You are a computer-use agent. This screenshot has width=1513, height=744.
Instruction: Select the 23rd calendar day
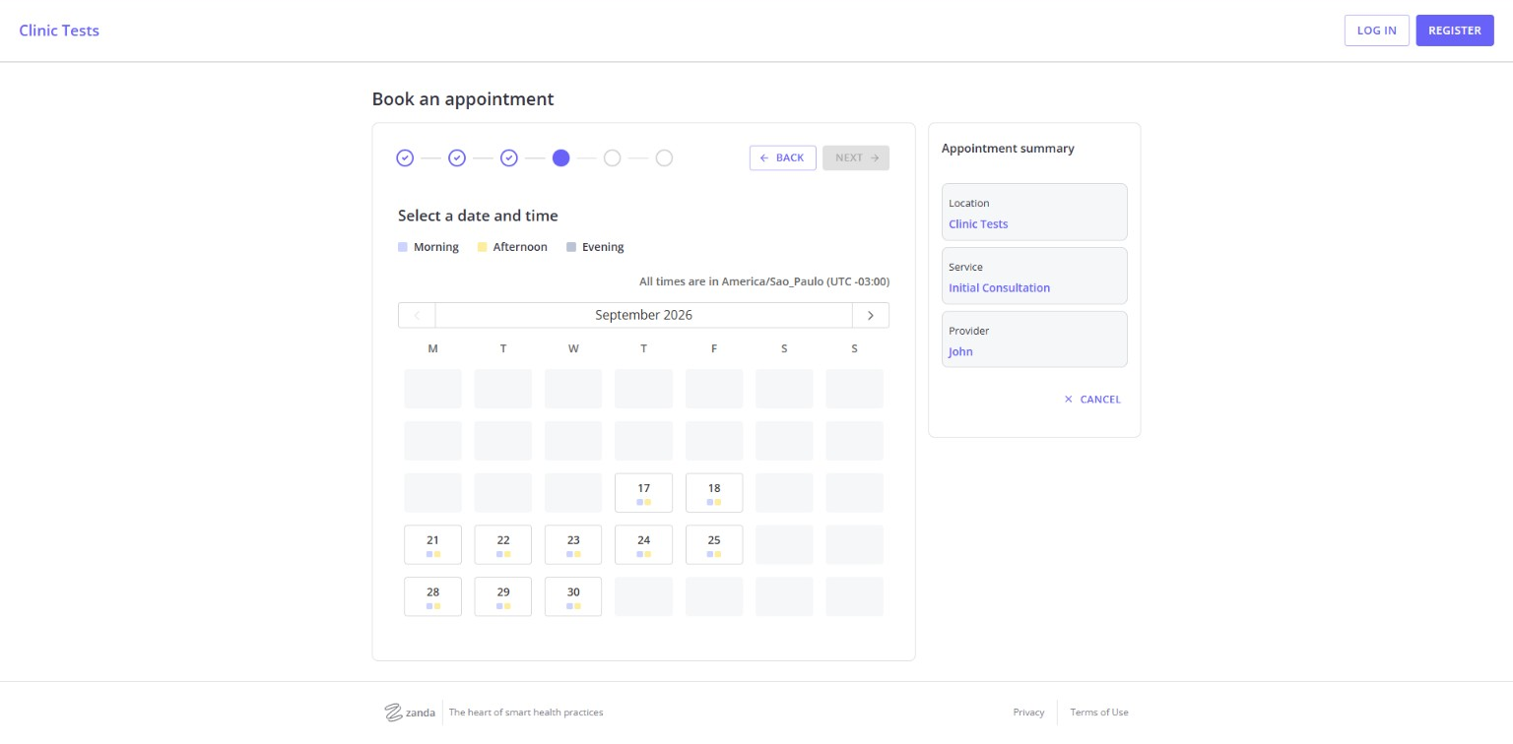coord(573,545)
